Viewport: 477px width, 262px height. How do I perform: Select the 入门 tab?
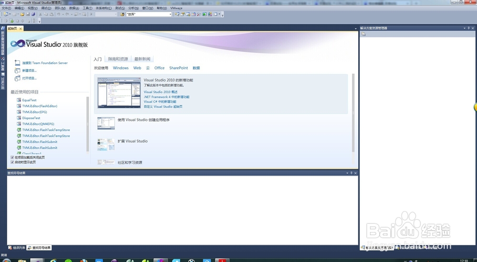pos(98,59)
